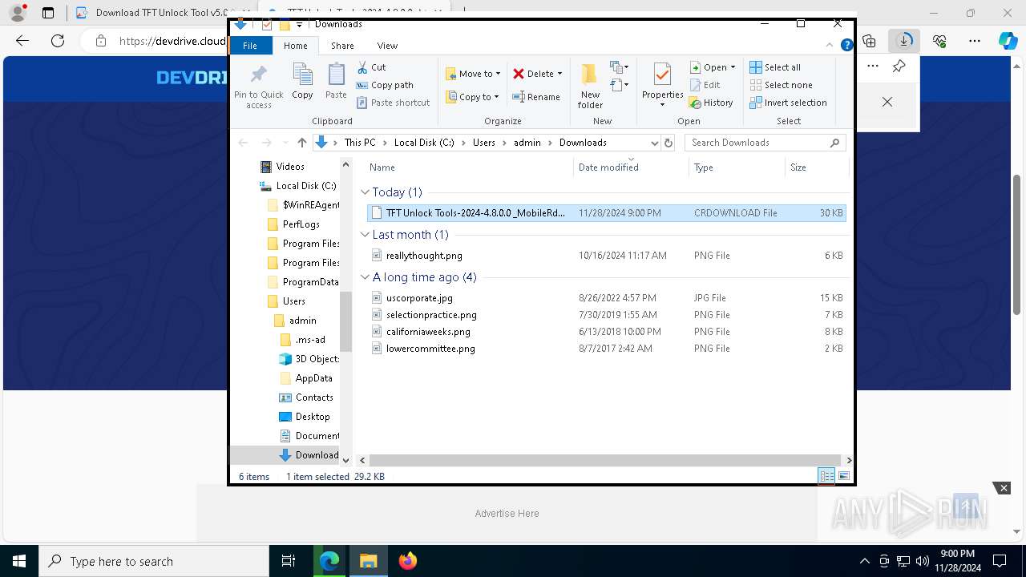Open Edge Settings and more menu
The image size is (1026, 577).
975,41
